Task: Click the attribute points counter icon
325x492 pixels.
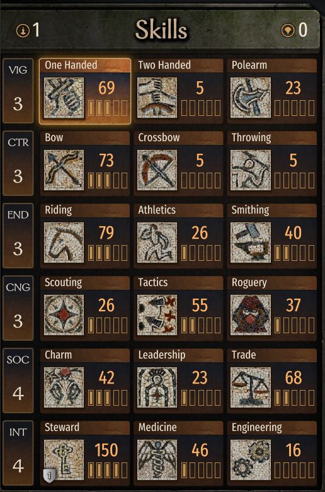Action: pyautogui.click(x=23, y=30)
